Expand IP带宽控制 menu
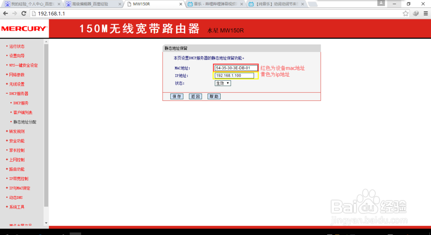 pyautogui.click(x=19, y=179)
